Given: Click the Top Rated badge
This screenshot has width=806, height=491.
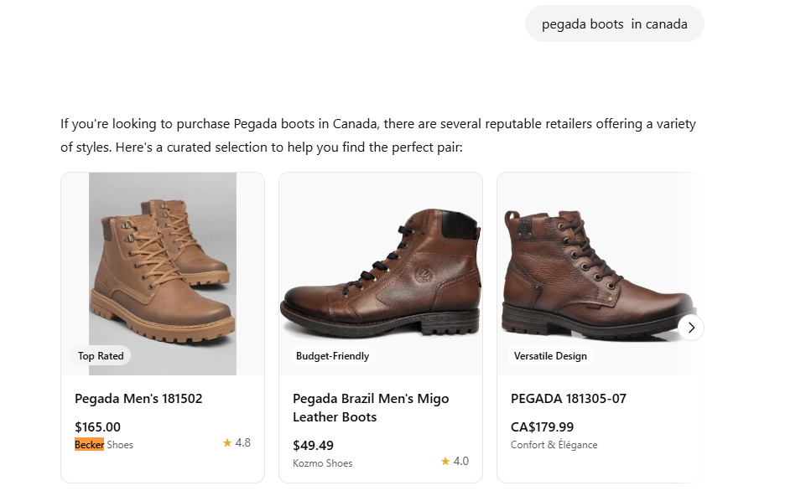Looking at the screenshot, I should (101, 356).
